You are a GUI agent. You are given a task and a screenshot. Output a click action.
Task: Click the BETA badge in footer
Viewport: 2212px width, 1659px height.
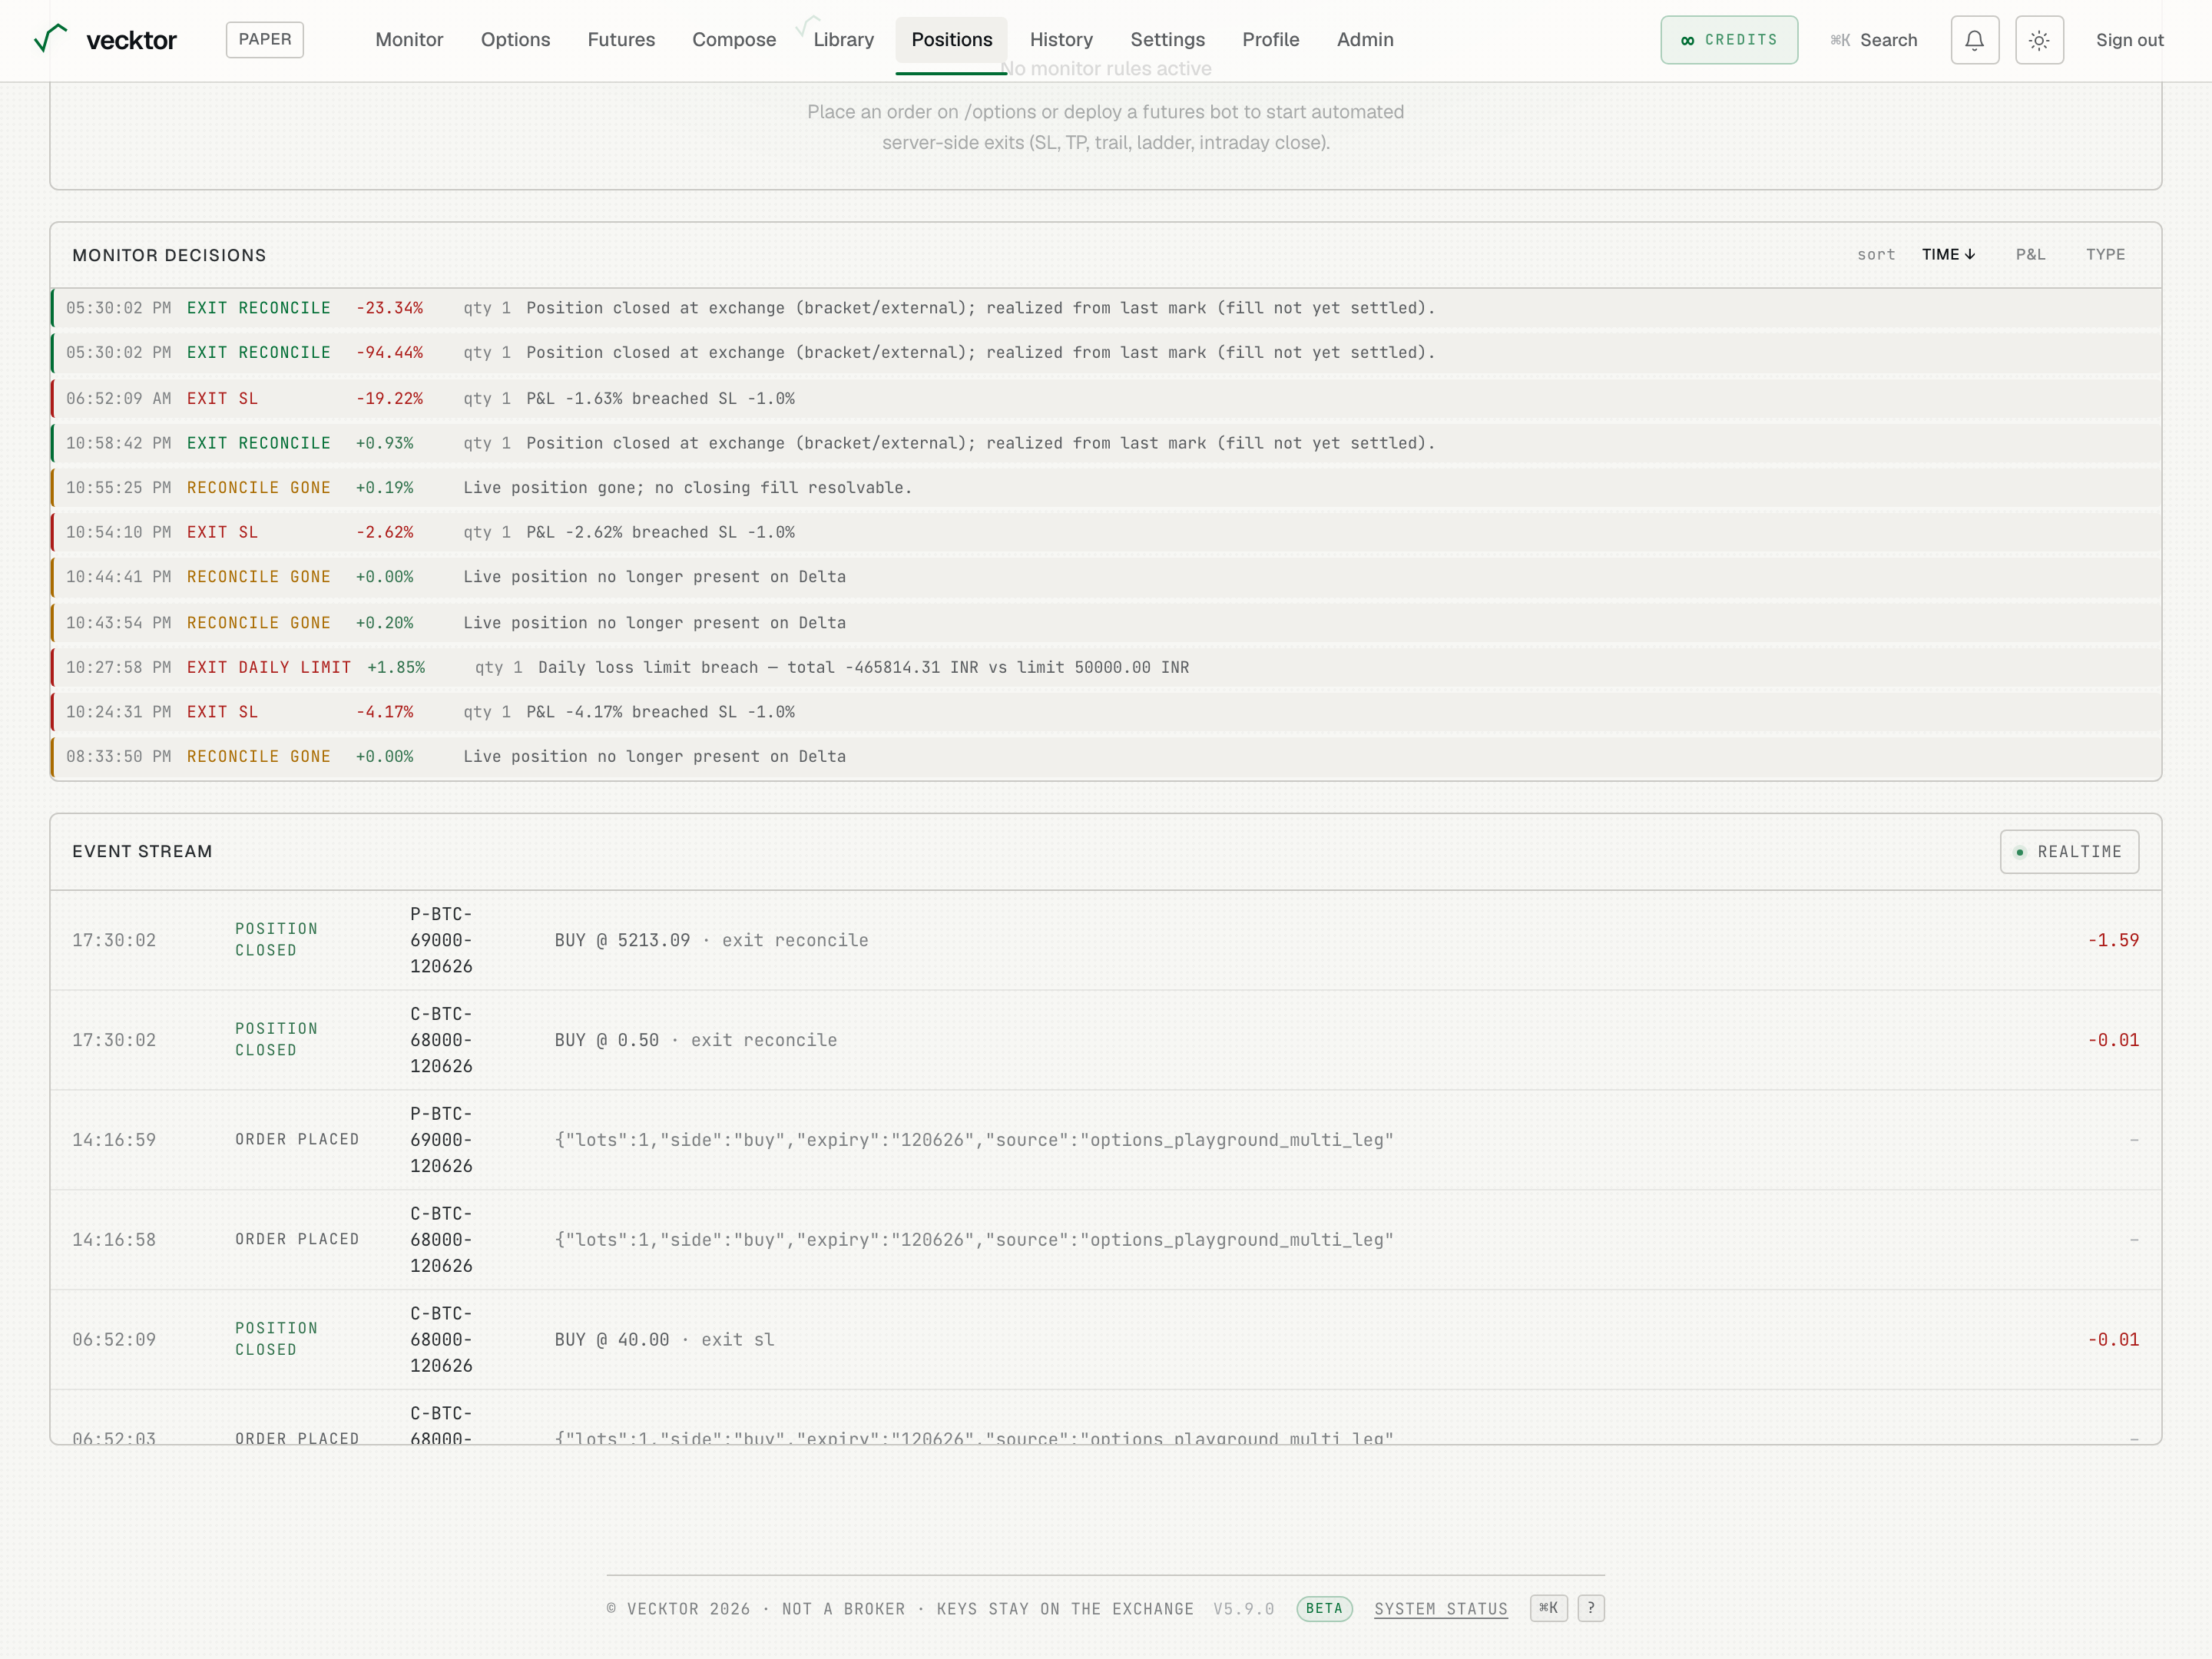tap(1324, 1608)
